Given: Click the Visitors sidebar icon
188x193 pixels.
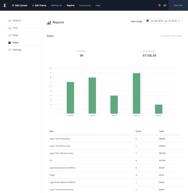Looking at the screenshot, I should pos(10,21).
